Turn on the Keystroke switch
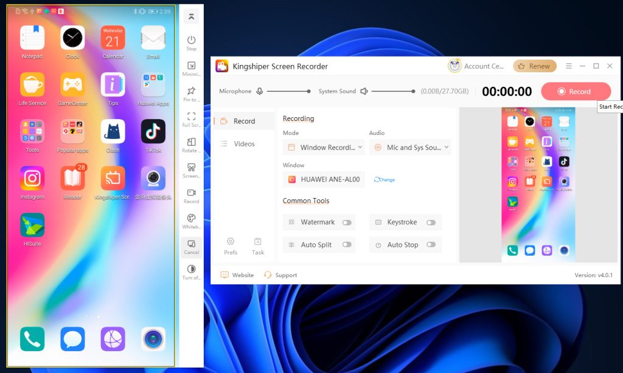623x373 pixels. [431, 222]
